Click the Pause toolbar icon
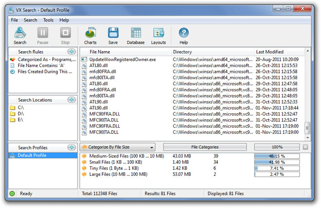The width and height of the screenshot is (321, 208). (43, 33)
